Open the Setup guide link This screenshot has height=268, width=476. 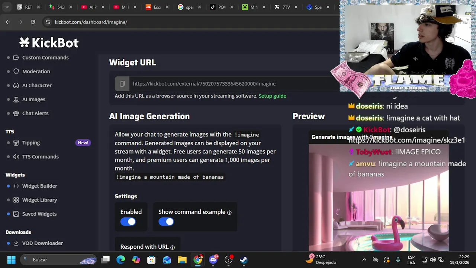point(272,96)
